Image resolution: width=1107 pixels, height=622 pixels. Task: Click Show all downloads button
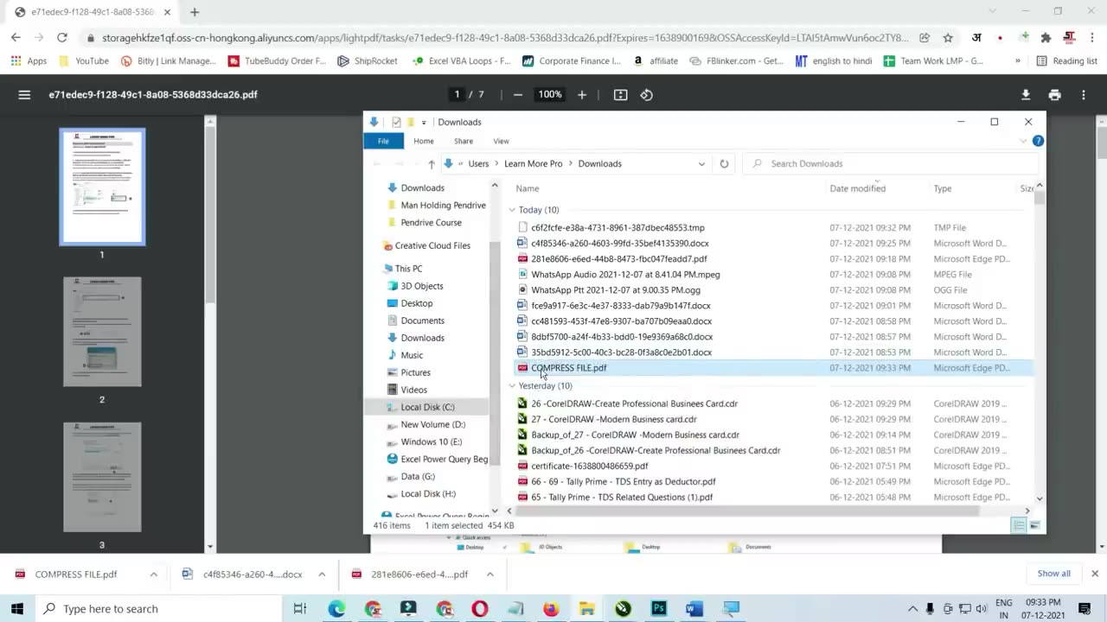tap(1053, 574)
